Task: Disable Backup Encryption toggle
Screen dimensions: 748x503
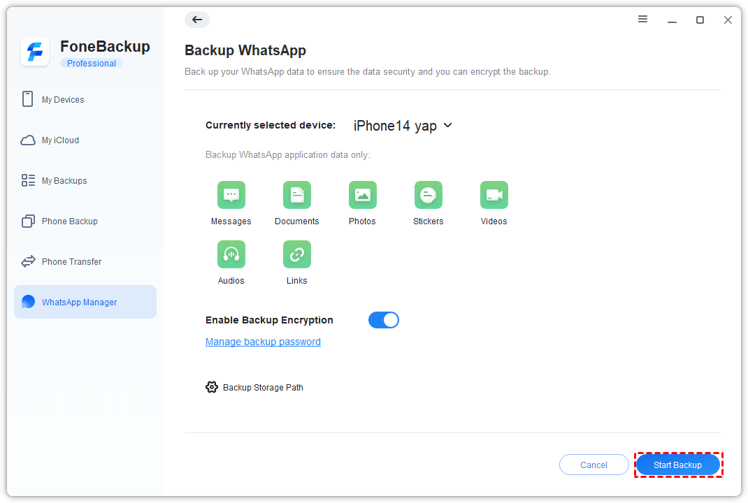Action: 383,319
